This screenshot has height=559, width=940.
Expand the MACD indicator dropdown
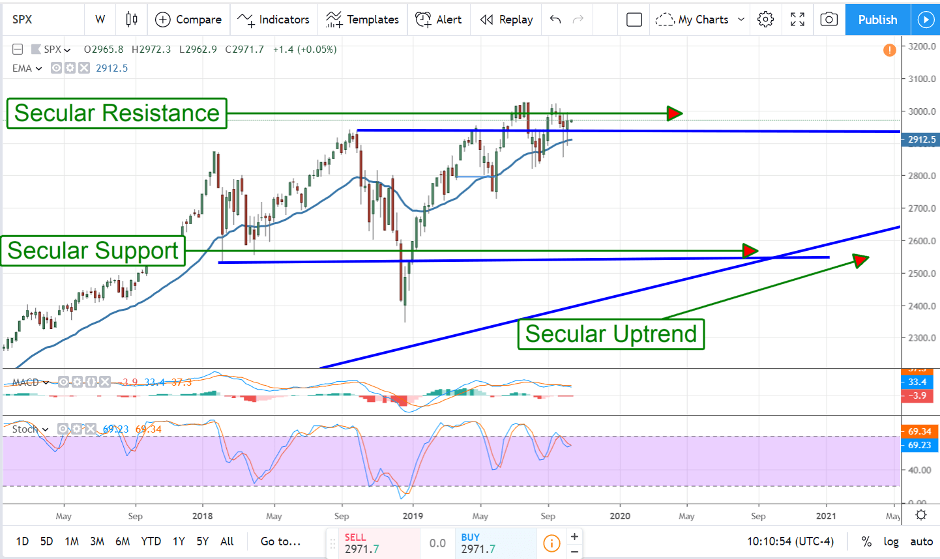point(46,382)
